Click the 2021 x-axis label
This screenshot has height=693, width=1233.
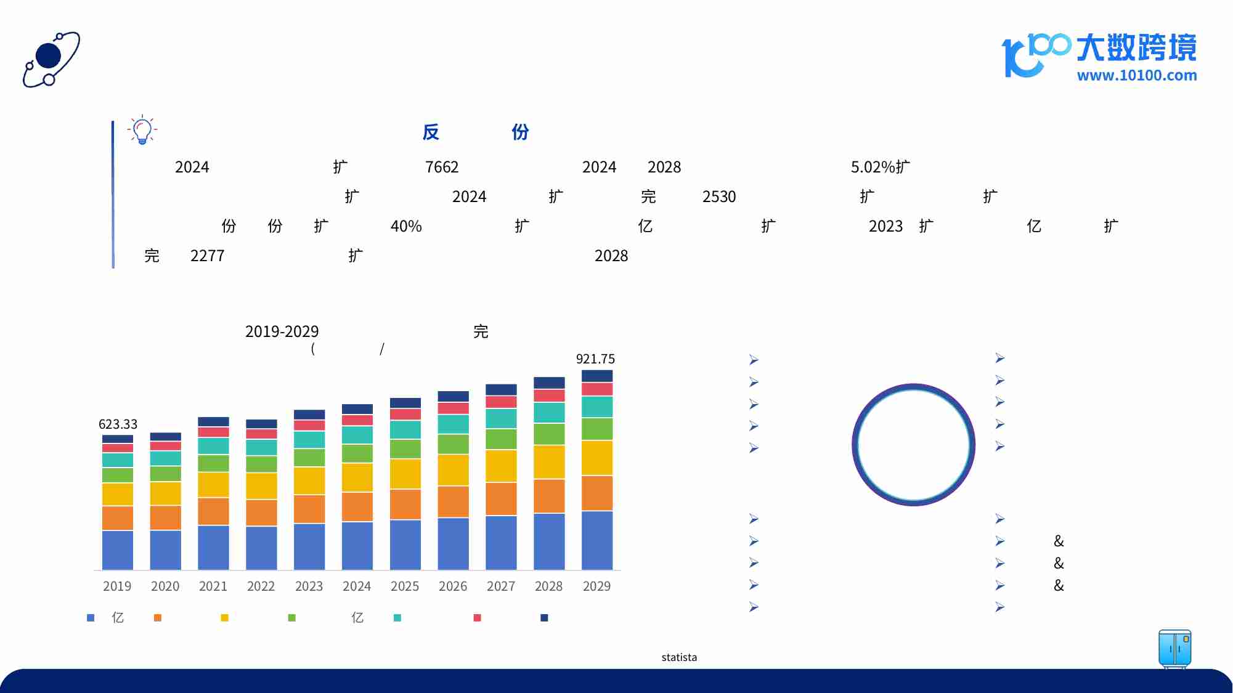coord(213,586)
